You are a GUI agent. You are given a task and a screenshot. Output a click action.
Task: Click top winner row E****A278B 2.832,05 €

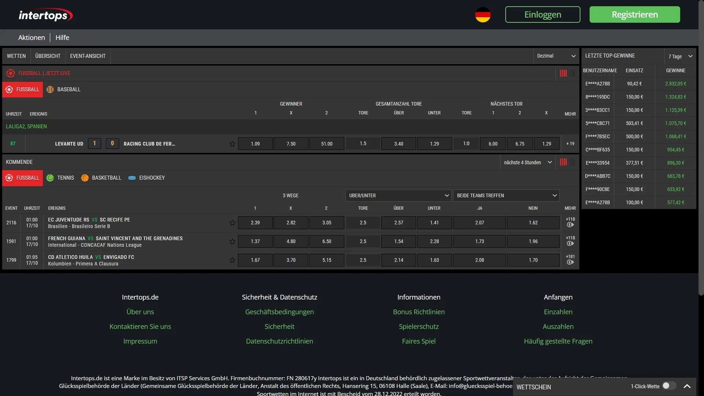click(639, 84)
